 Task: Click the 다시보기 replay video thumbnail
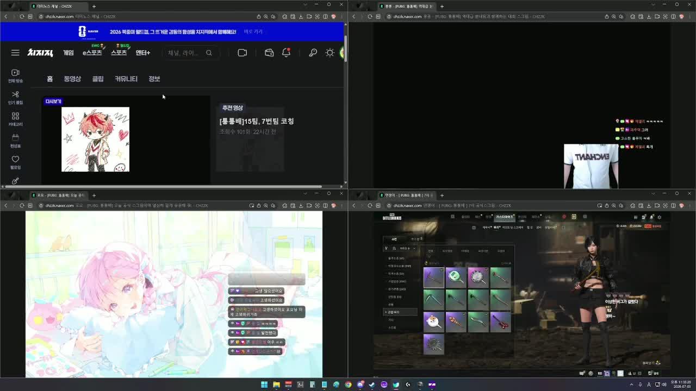[126, 140]
